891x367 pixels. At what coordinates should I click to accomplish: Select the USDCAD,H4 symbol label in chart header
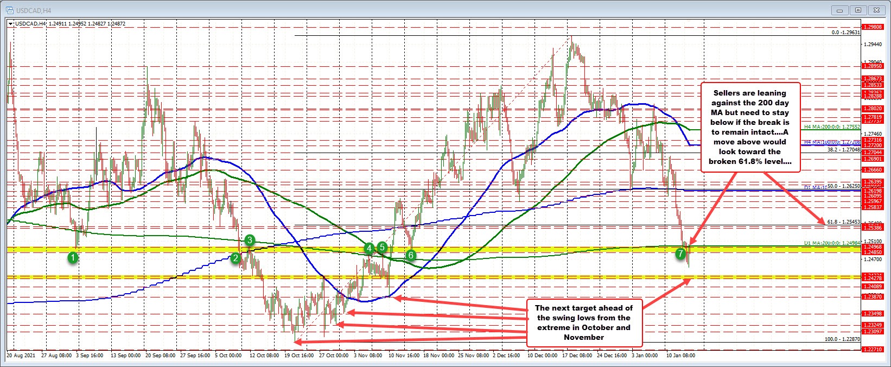[29, 24]
